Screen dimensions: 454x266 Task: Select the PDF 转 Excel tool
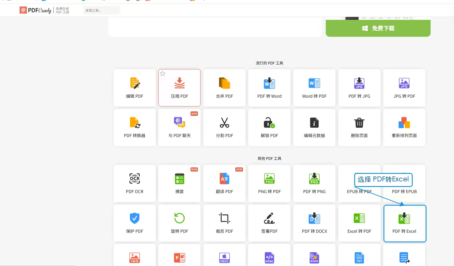click(x=405, y=223)
